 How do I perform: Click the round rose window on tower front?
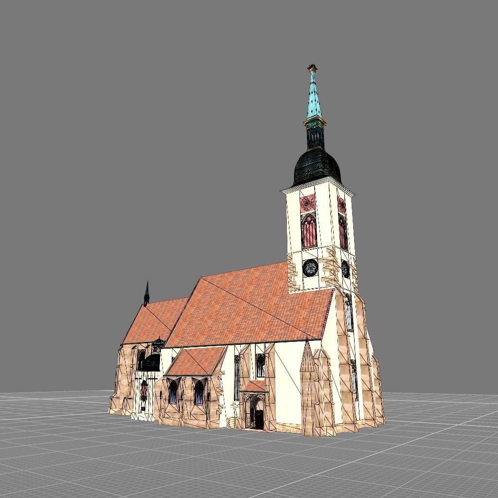tap(310, 268)
